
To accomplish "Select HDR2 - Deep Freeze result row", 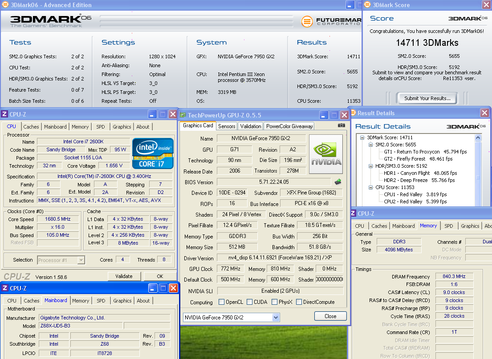I will [419, 180].
